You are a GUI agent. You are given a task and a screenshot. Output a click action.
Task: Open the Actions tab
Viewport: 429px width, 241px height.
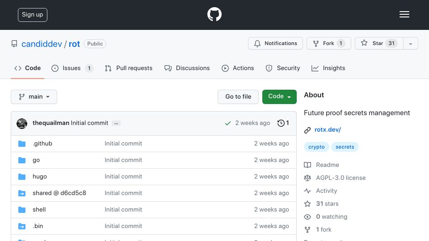click(x=238, y=68)
